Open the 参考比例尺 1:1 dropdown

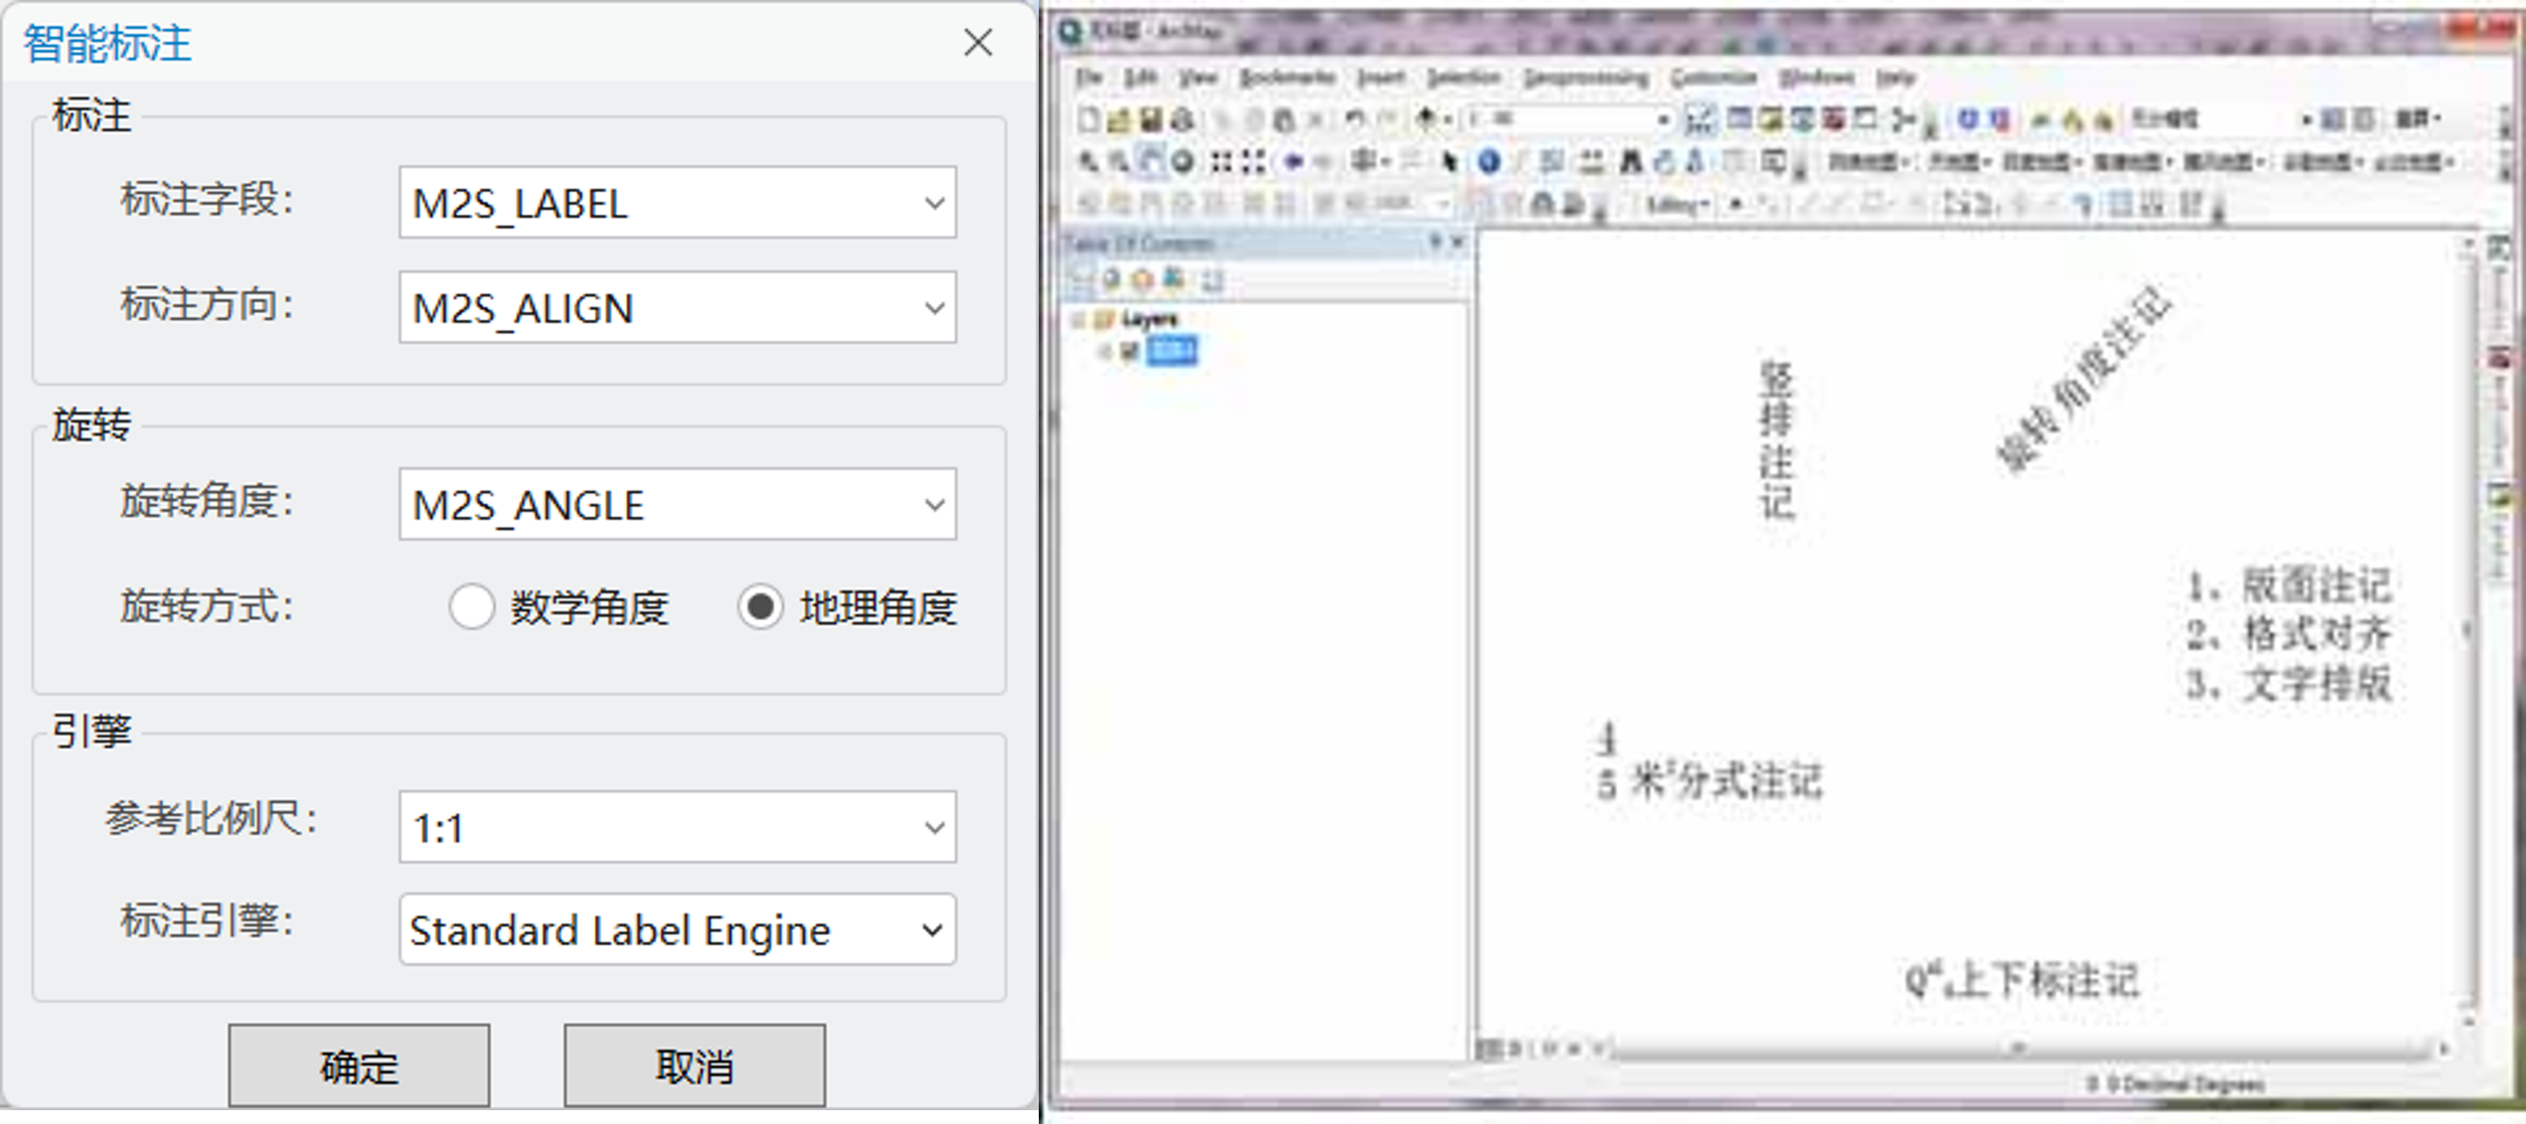(x=677, y=827)
